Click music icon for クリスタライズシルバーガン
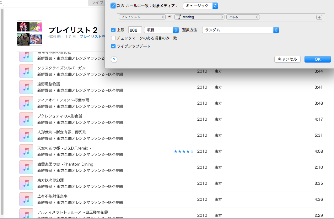This screenshot has height=219, width=334. (26, 71)
